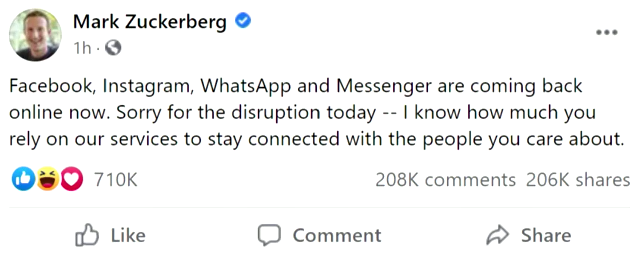
Task: Click the thumbs-up outline icon beside Like
Action: pos(87,235)
